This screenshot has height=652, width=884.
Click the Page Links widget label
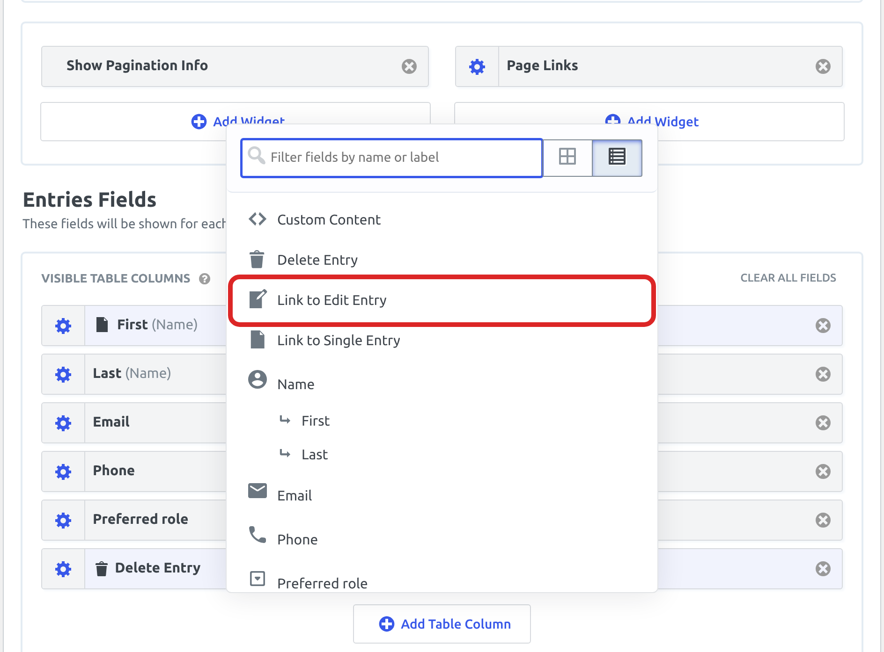542,65
